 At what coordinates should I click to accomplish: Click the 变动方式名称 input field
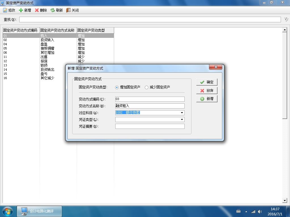coord(150,106)
